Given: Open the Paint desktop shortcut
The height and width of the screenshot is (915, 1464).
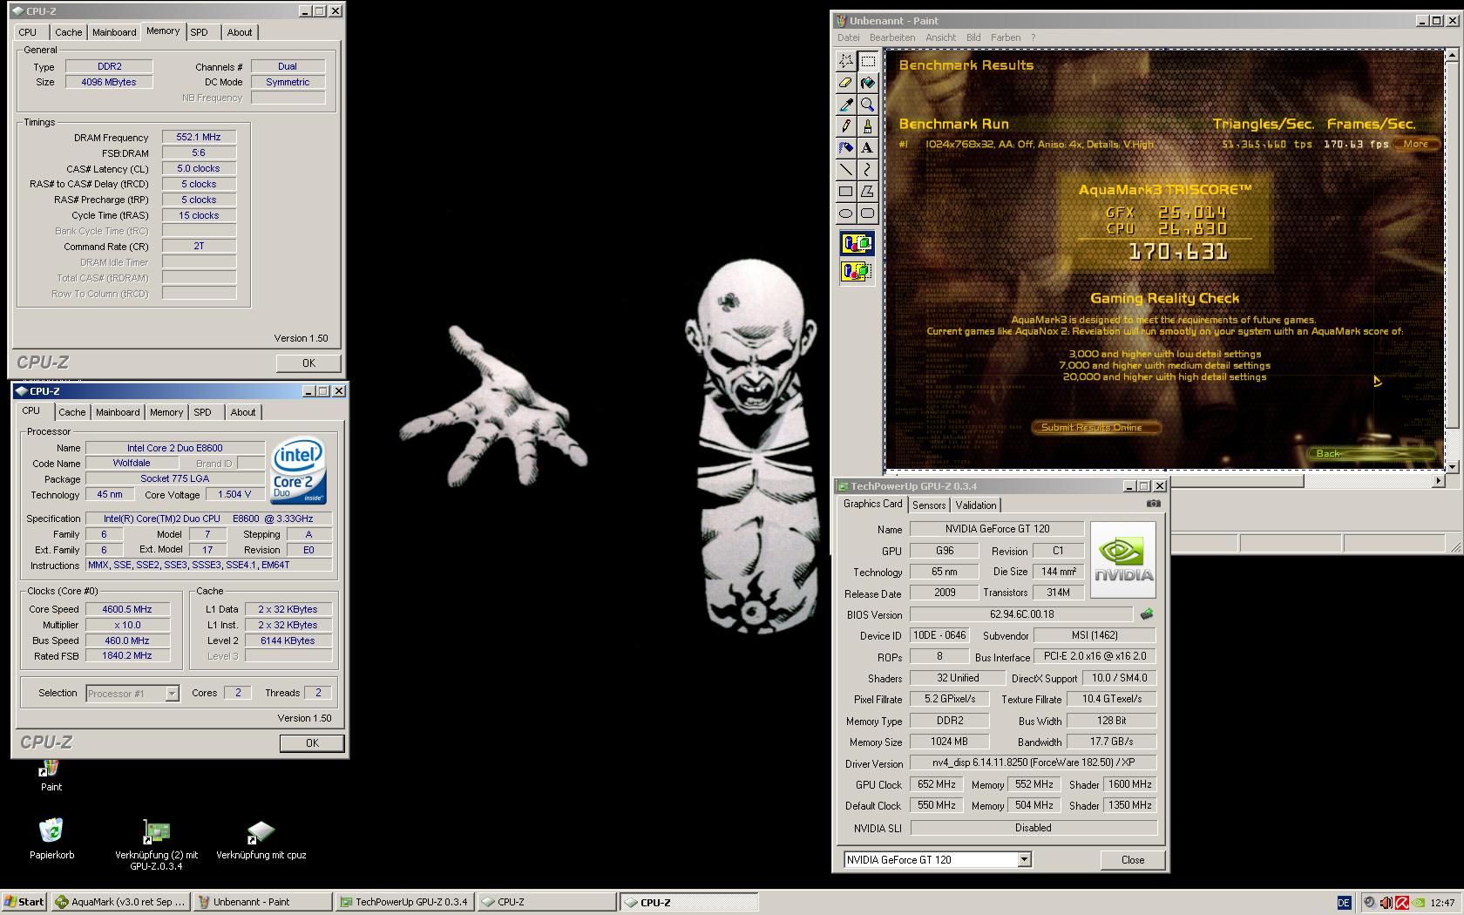Looking at the screenshot, I should point(51,775).
